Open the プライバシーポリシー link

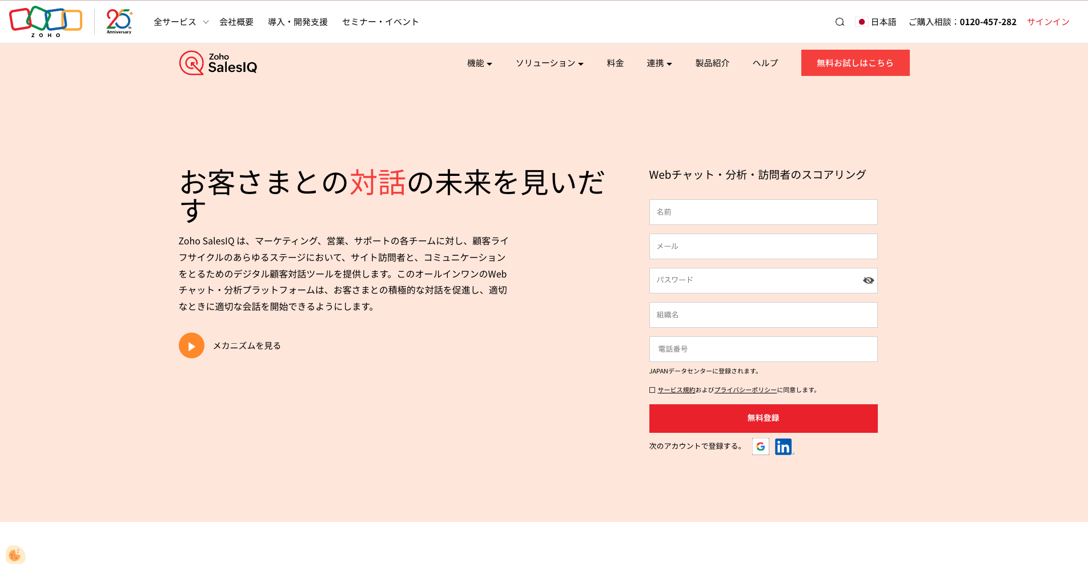(745, 390)
